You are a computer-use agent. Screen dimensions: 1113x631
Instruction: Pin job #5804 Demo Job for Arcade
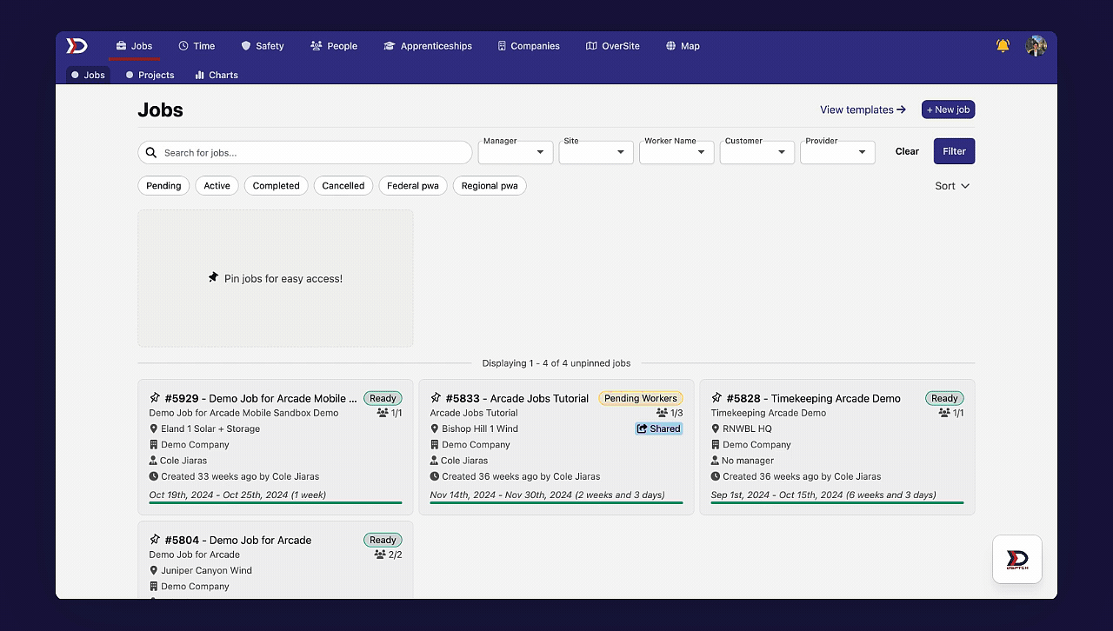tap(155, 540)
